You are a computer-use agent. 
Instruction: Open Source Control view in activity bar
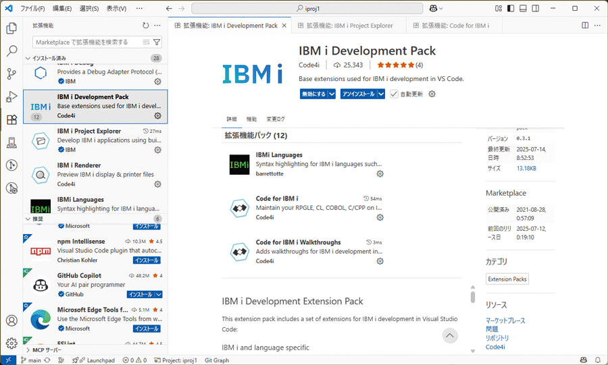[11, 74]
